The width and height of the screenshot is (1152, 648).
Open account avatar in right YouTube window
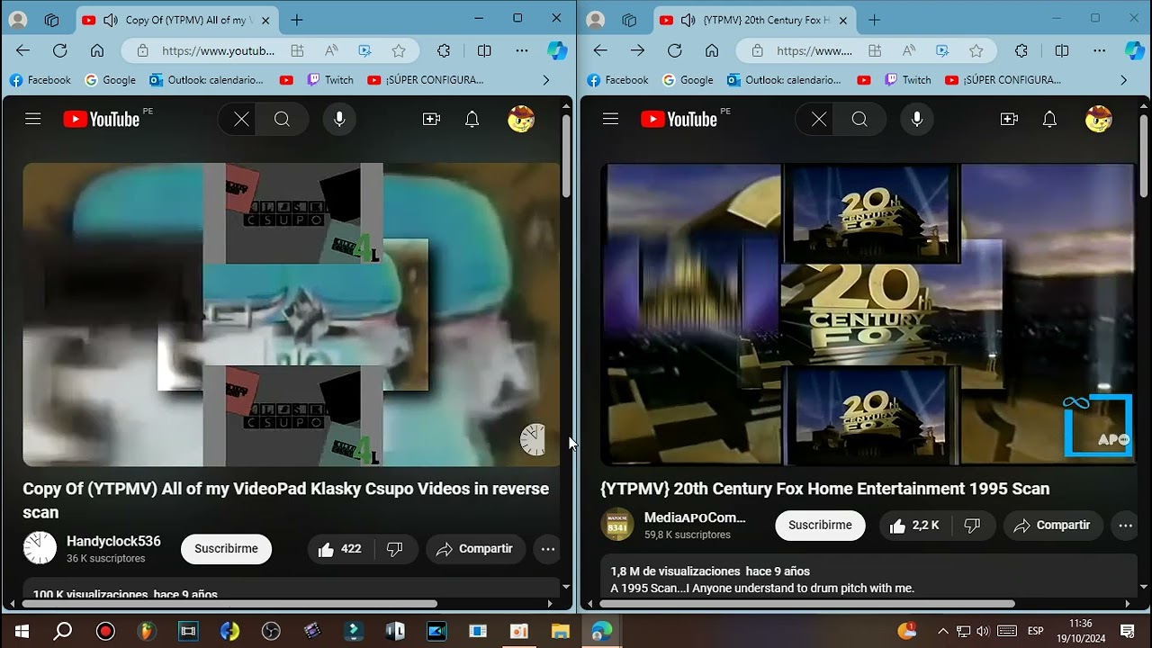(x=1098, y=119)
